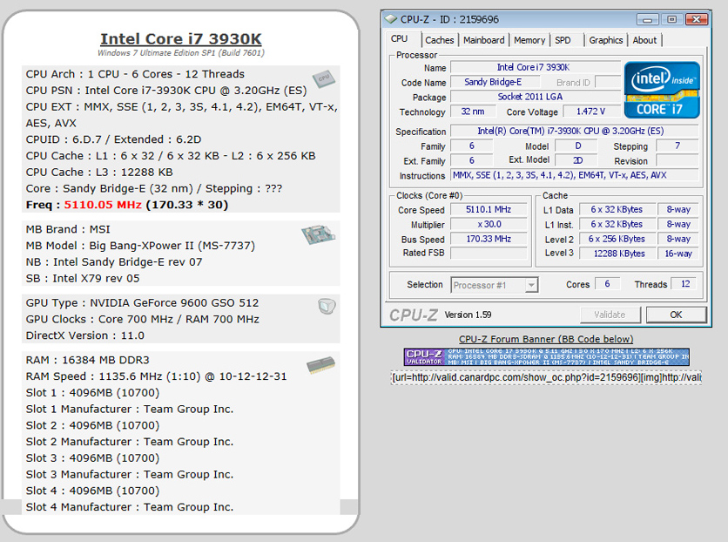The image size is (728, 542).
Task: Click the graphics card icon beside GPU Type
Action: coord(326,306)
